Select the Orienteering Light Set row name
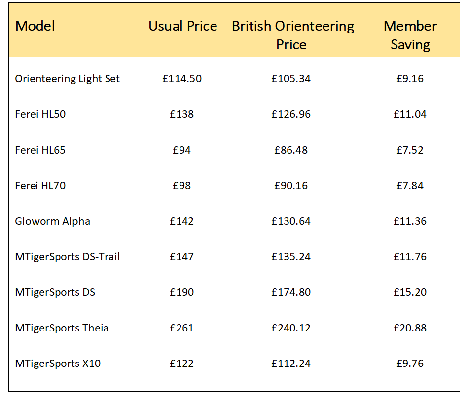The width and height of the screenshot is (468, 397). tap(68, 79)
